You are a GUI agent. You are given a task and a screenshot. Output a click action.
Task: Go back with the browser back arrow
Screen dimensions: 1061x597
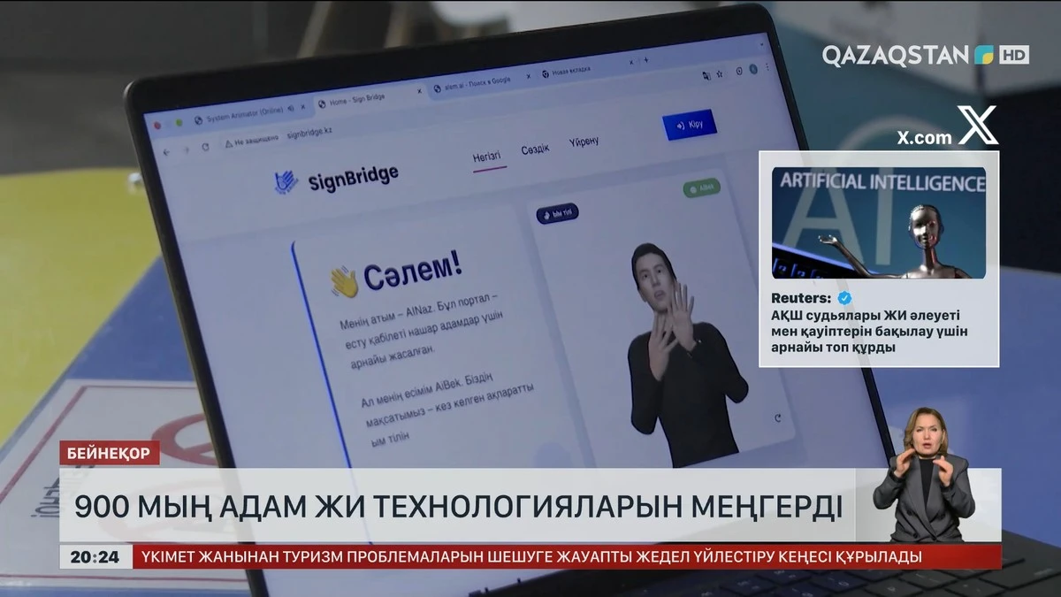pyautogui.click(x=165, y=151)
